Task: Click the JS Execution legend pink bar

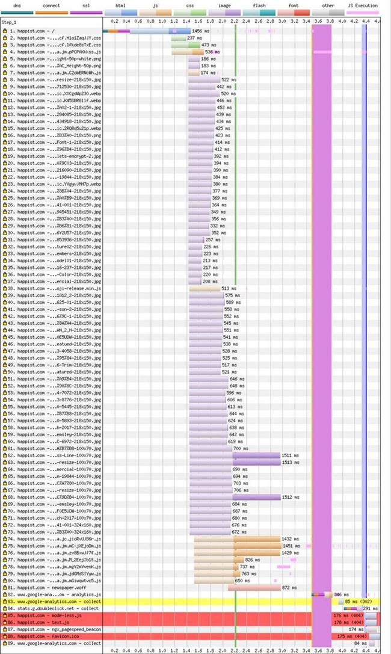Action: pos(363,13)
